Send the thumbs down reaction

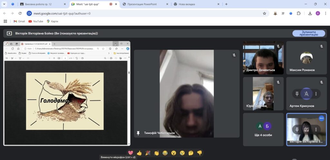pos(199,153)
